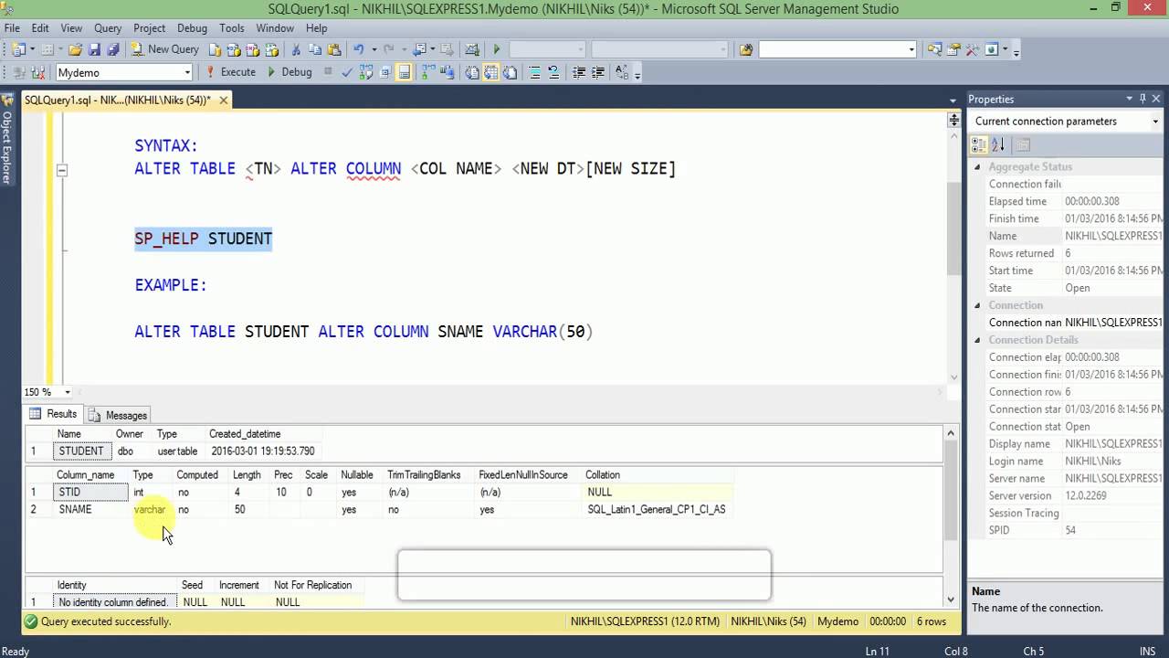The width and height of the screenshot is (1169, 658).
Task: Click the Save All icon
Action: (x=113, y=49)
